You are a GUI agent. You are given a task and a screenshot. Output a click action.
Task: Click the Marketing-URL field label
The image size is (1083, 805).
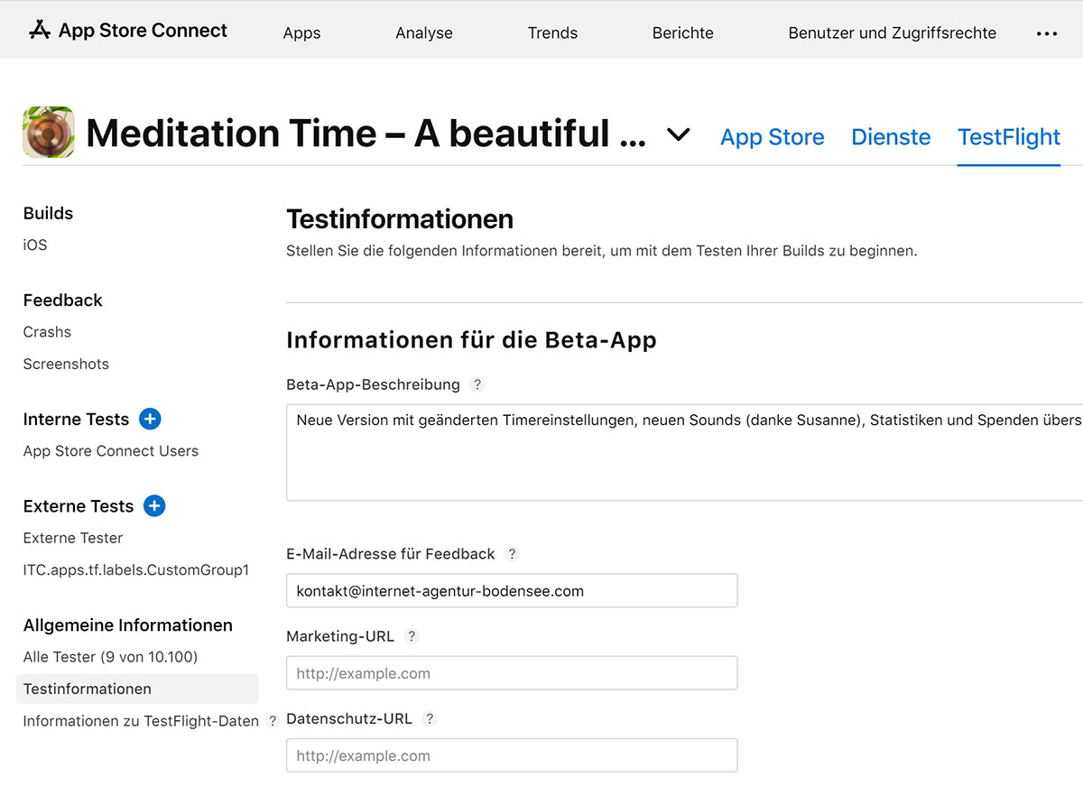340,636
